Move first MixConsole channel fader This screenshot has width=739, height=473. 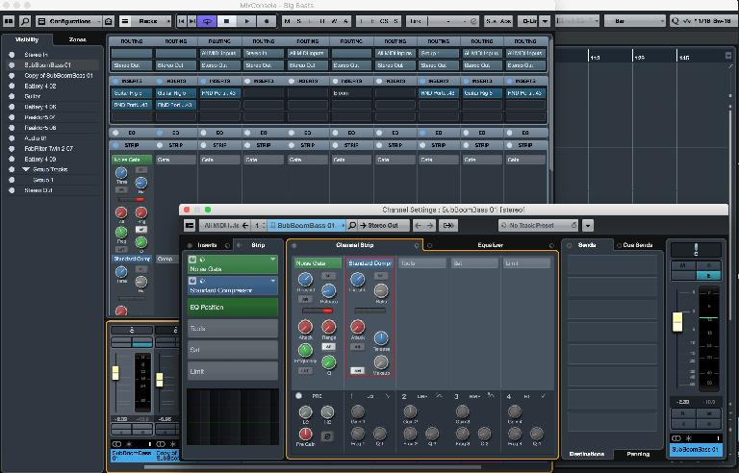pyautogui.click(x=115, y=373)
